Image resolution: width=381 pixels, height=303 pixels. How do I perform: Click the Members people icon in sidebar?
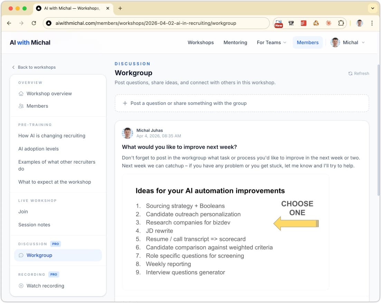pos(21,106)
